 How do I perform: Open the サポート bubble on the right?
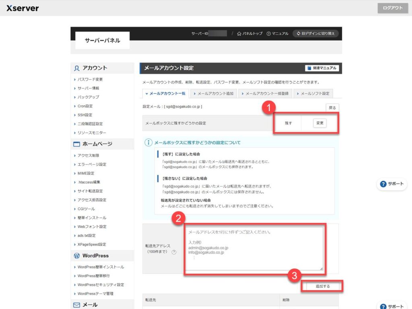tap(392, 184)
